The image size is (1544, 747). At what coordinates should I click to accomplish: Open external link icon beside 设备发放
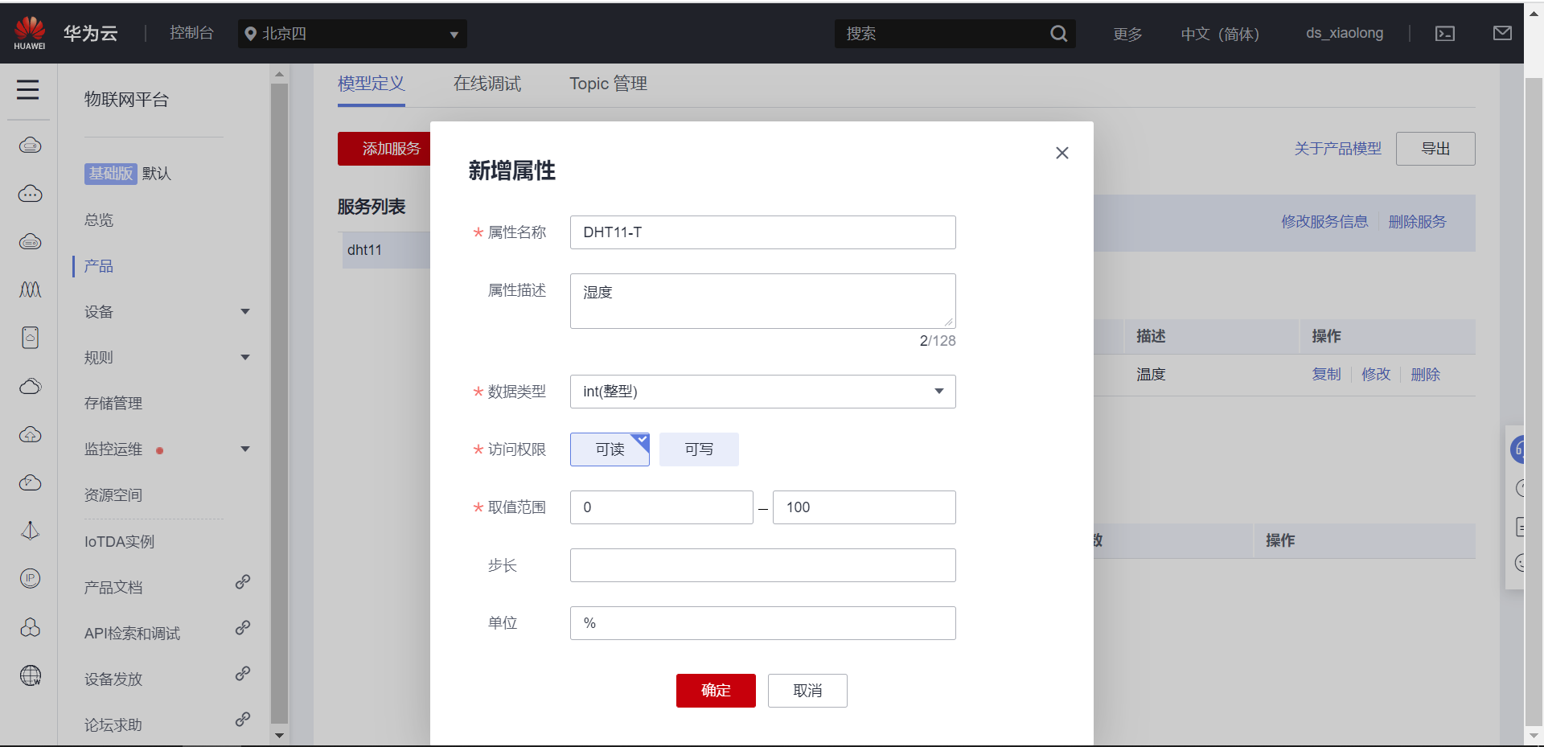(243, 673)
